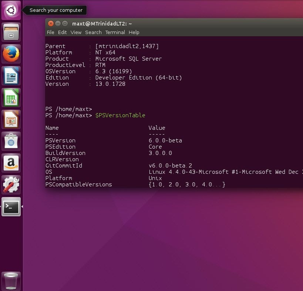Screen dimensions: 303x291
Task: Open the Search menu
Action: [93, 32]
